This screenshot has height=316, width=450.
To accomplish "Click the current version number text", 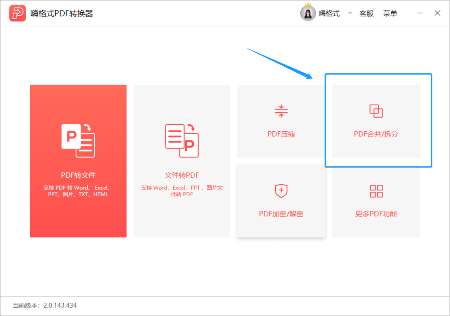I will [60, 305].
